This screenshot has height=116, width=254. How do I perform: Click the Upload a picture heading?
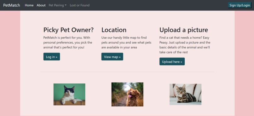coord(184,30)
